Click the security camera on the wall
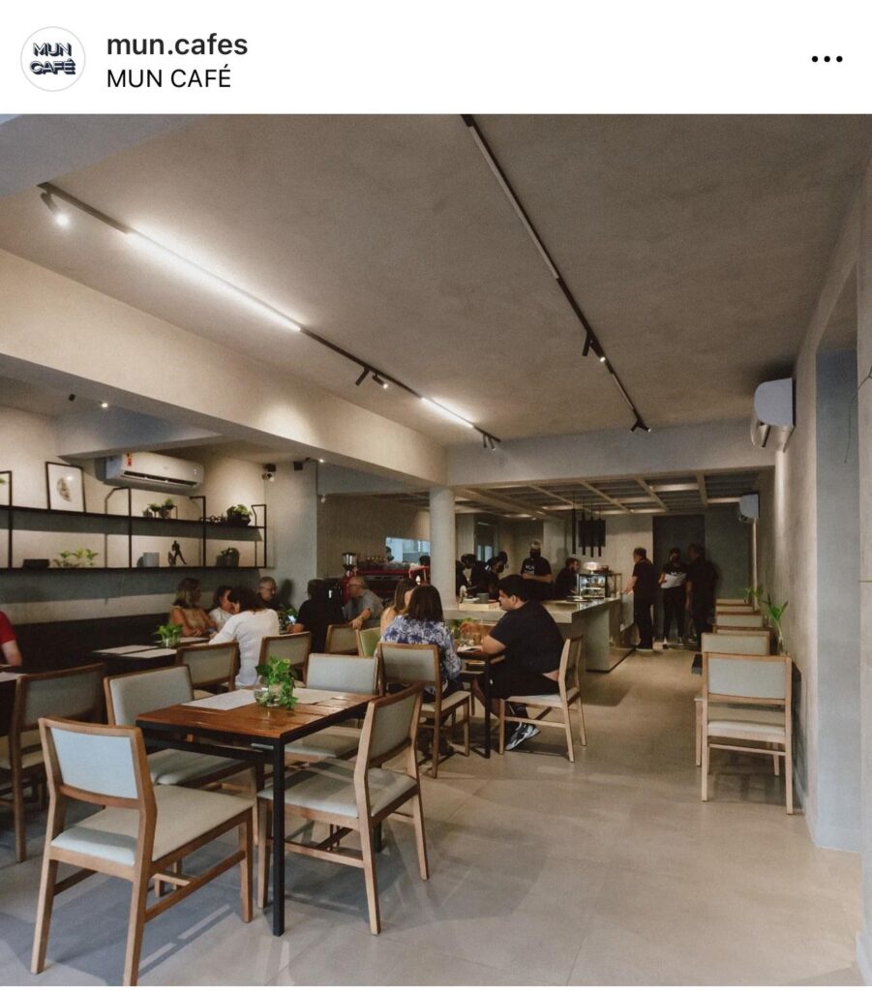Screen dimensions: 872x991 point(270,471)
